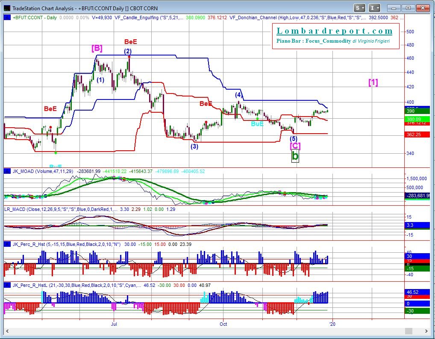Screen dimensions: 435x339
Task: Click the cyan BuE signal label near wave (4)
Action: [257, 124]
